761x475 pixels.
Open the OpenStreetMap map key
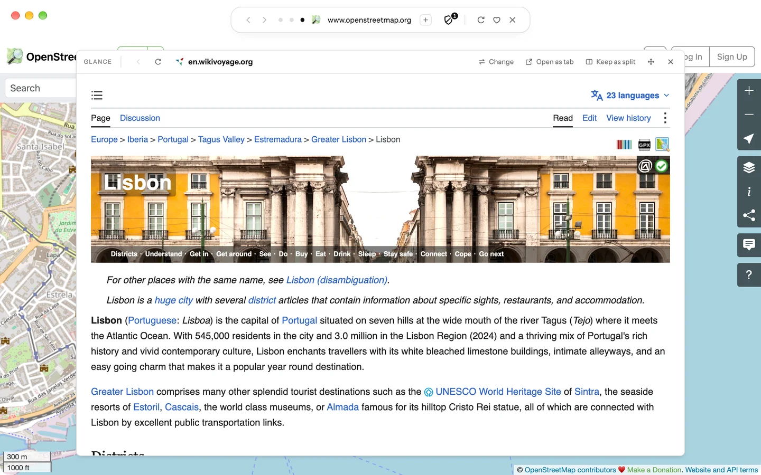click(749, 192)
